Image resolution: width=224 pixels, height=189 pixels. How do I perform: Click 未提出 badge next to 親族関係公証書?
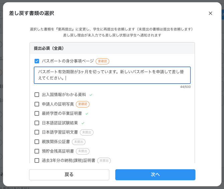point(79,142)
